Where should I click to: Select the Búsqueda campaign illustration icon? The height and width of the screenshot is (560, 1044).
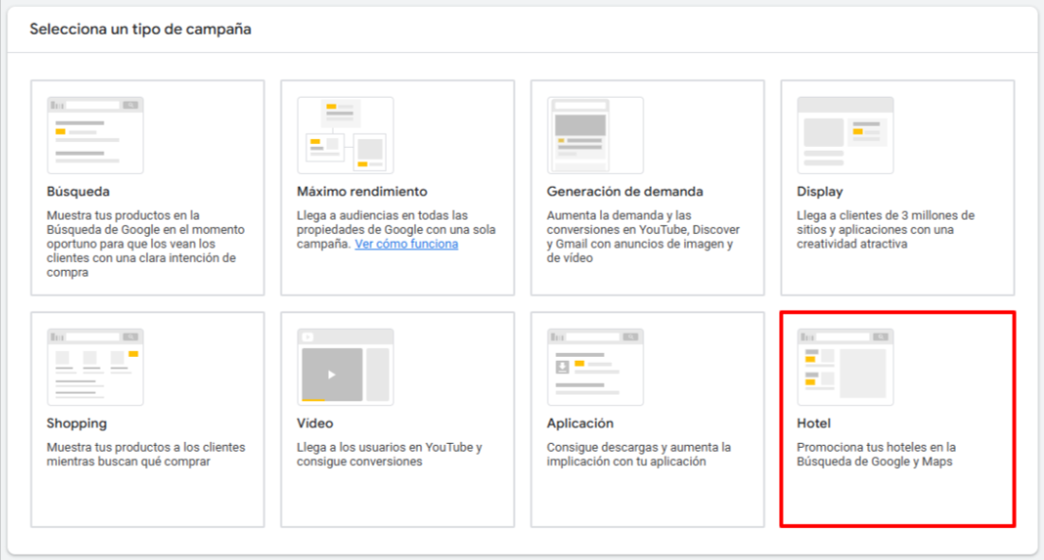(95, 135)
